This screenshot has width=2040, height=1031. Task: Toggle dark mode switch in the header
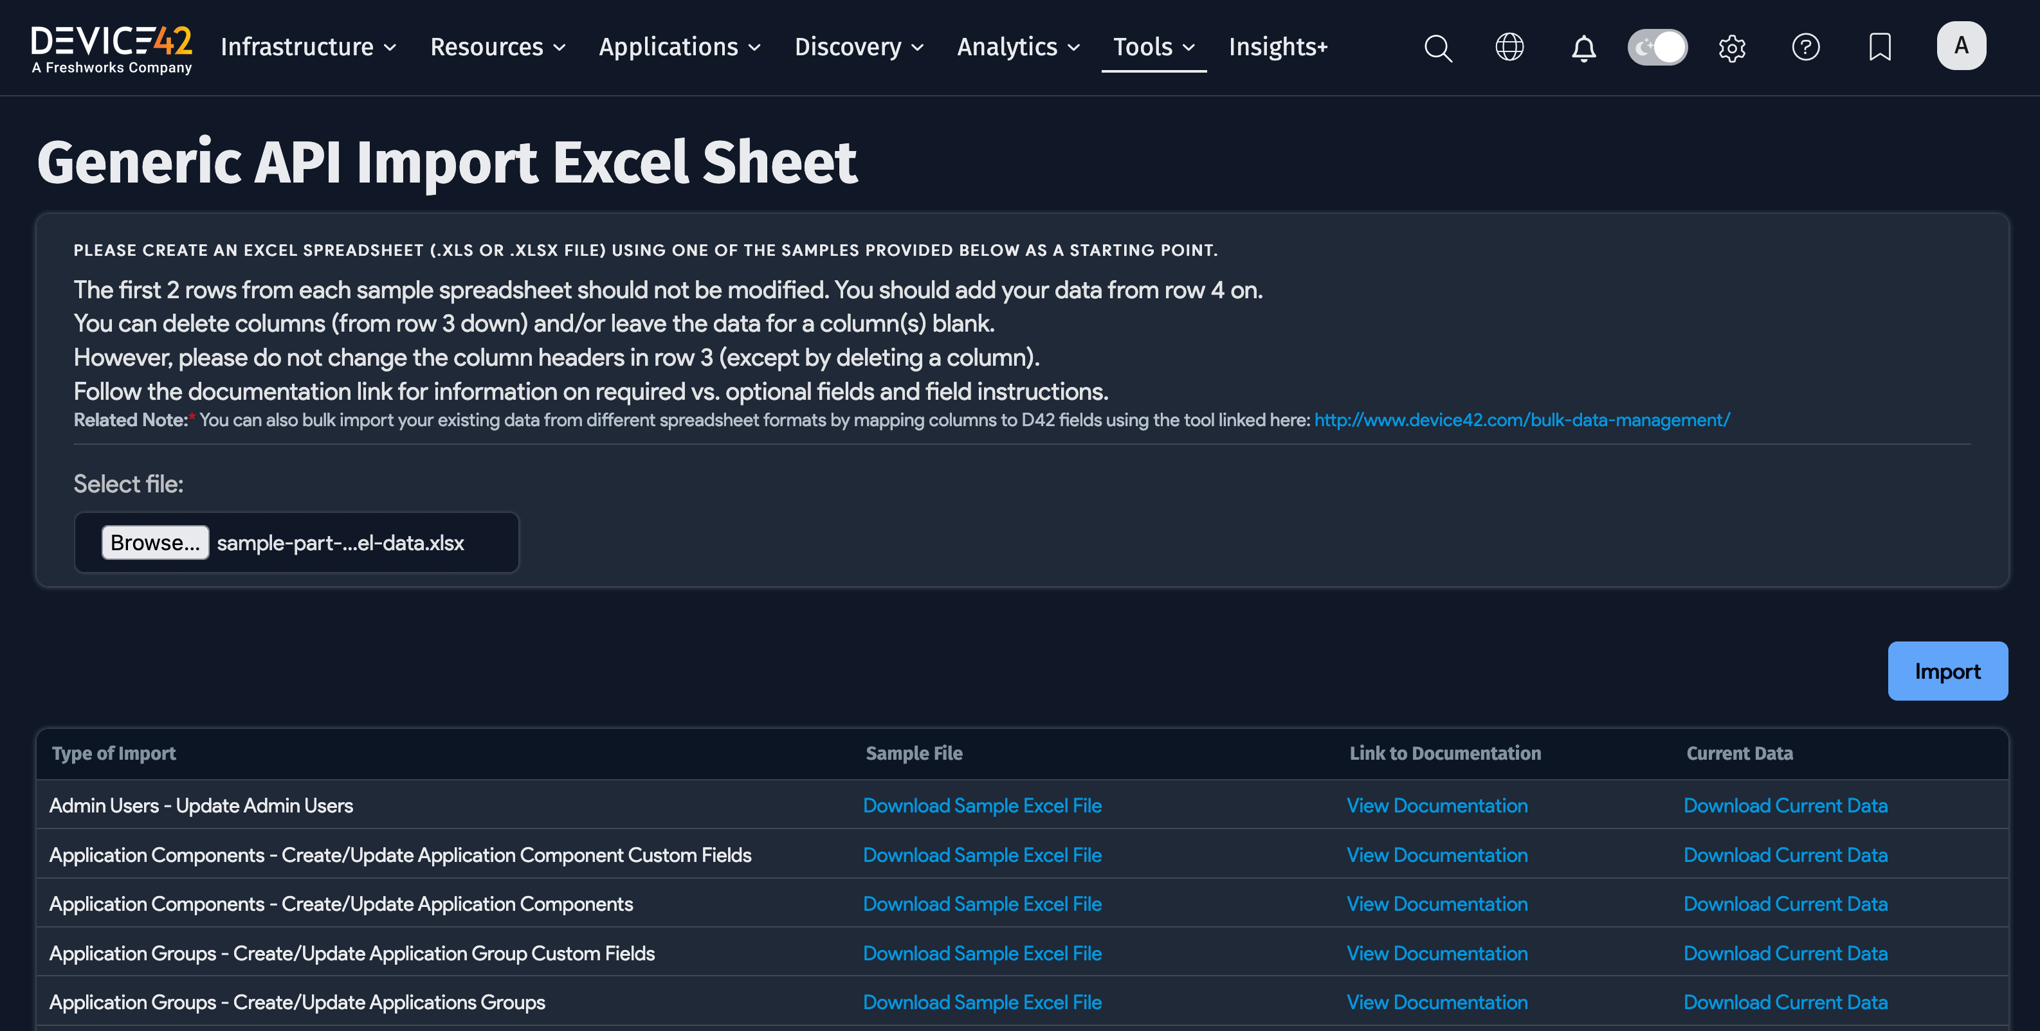pyautogui.click(x=1657, y=47)
